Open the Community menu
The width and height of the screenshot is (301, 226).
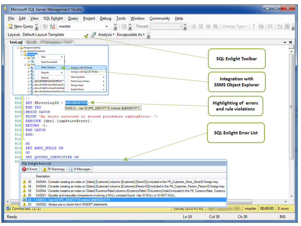pos(160,19)
